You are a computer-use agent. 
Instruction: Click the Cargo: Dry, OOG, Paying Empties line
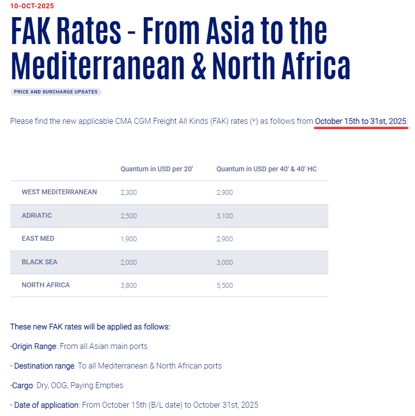pos(67,385)
